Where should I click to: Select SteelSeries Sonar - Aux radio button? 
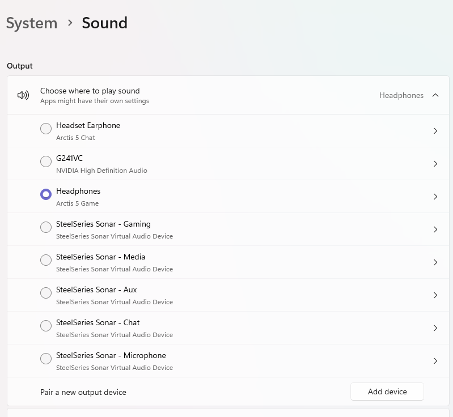[x=46, y=293]
